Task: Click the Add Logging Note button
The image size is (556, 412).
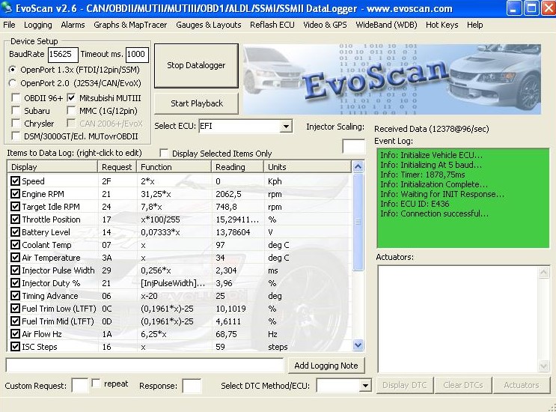Action: point(326,366)
